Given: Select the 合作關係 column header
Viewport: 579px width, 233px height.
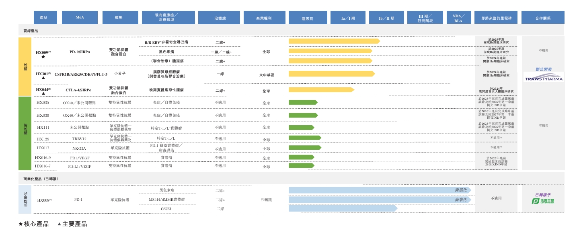Looking at the screenshot, I should pyautogui.click(x=544, y=17).
